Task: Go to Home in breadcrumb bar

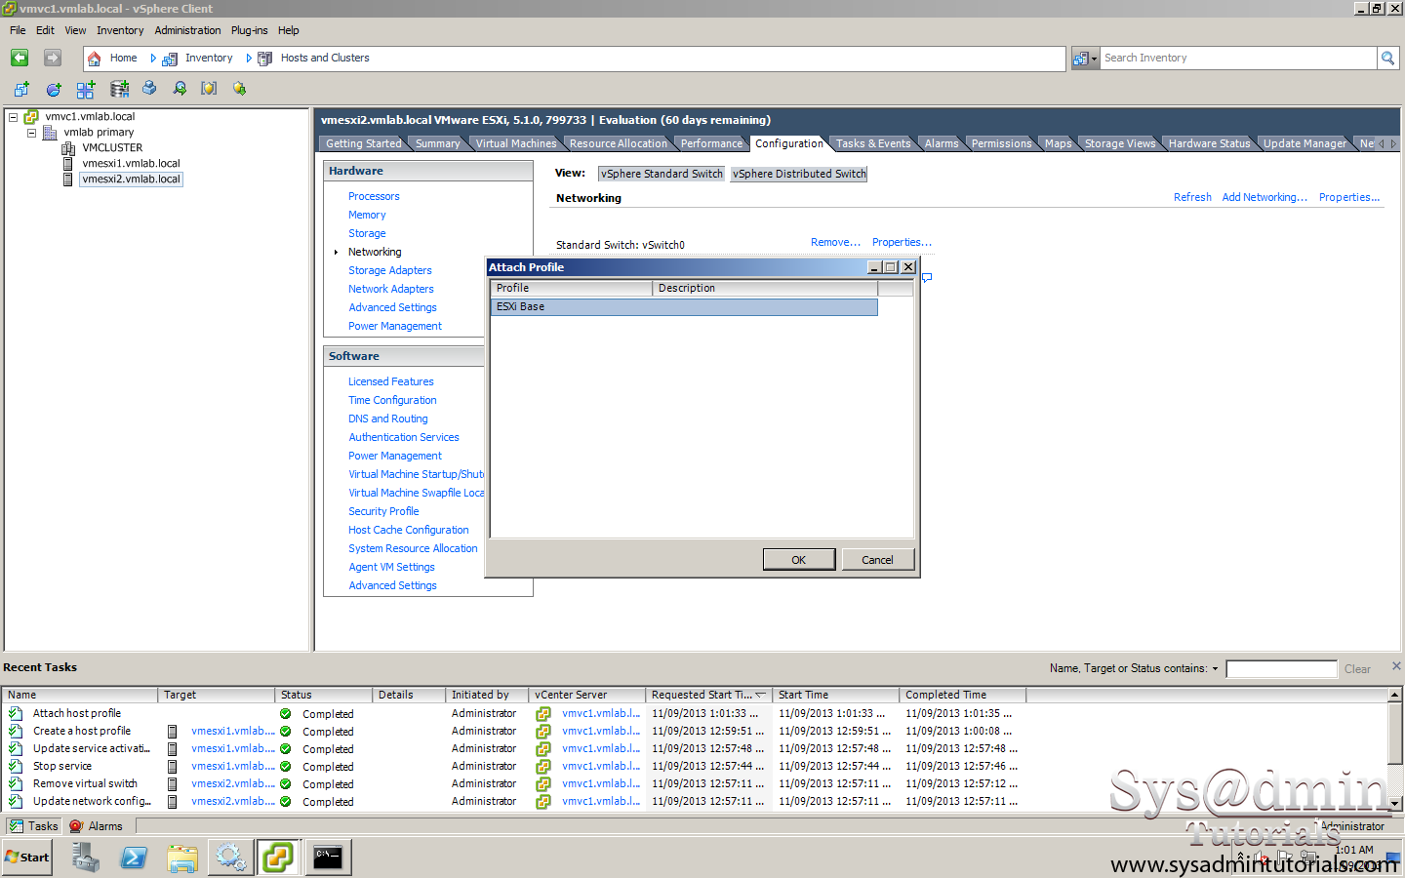Action: 123,58
